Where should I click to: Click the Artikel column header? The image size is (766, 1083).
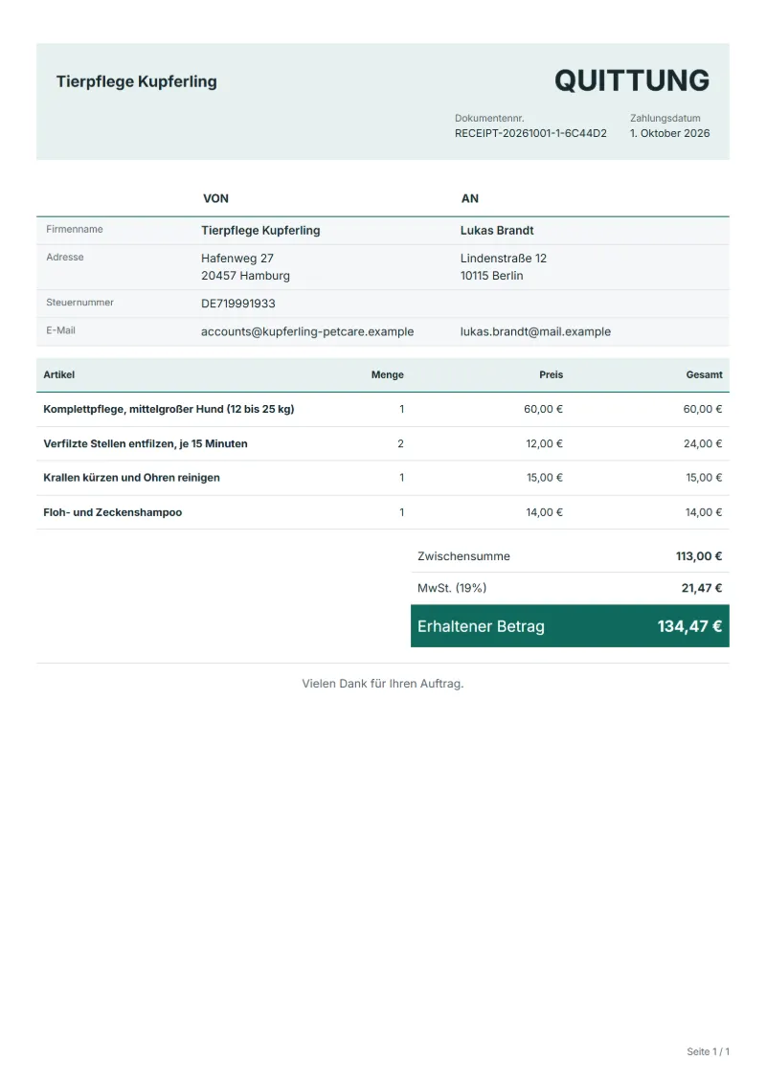(x=58, y=375)
